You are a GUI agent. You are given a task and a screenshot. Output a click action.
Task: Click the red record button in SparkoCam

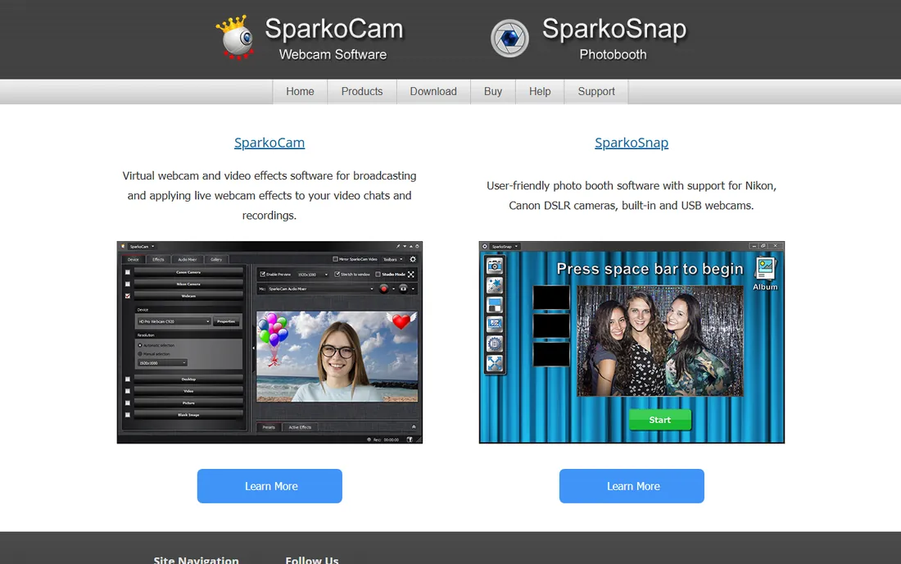(384, 289)
